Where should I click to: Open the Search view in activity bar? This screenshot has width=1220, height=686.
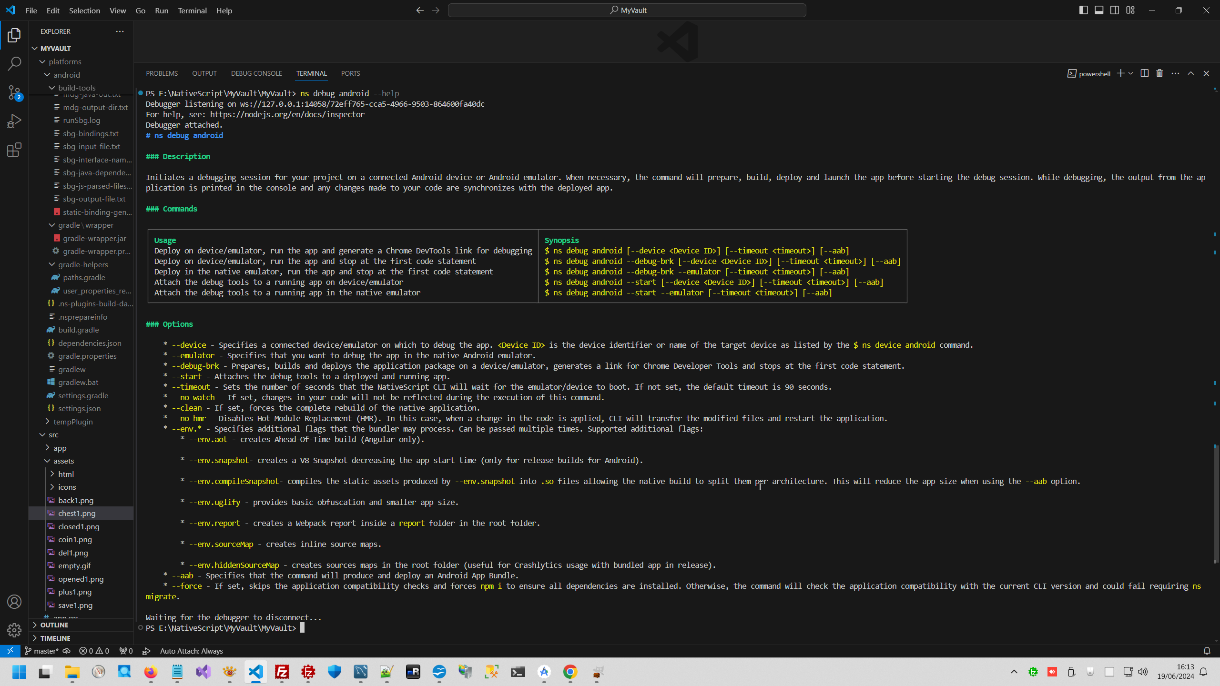(14, 63)
